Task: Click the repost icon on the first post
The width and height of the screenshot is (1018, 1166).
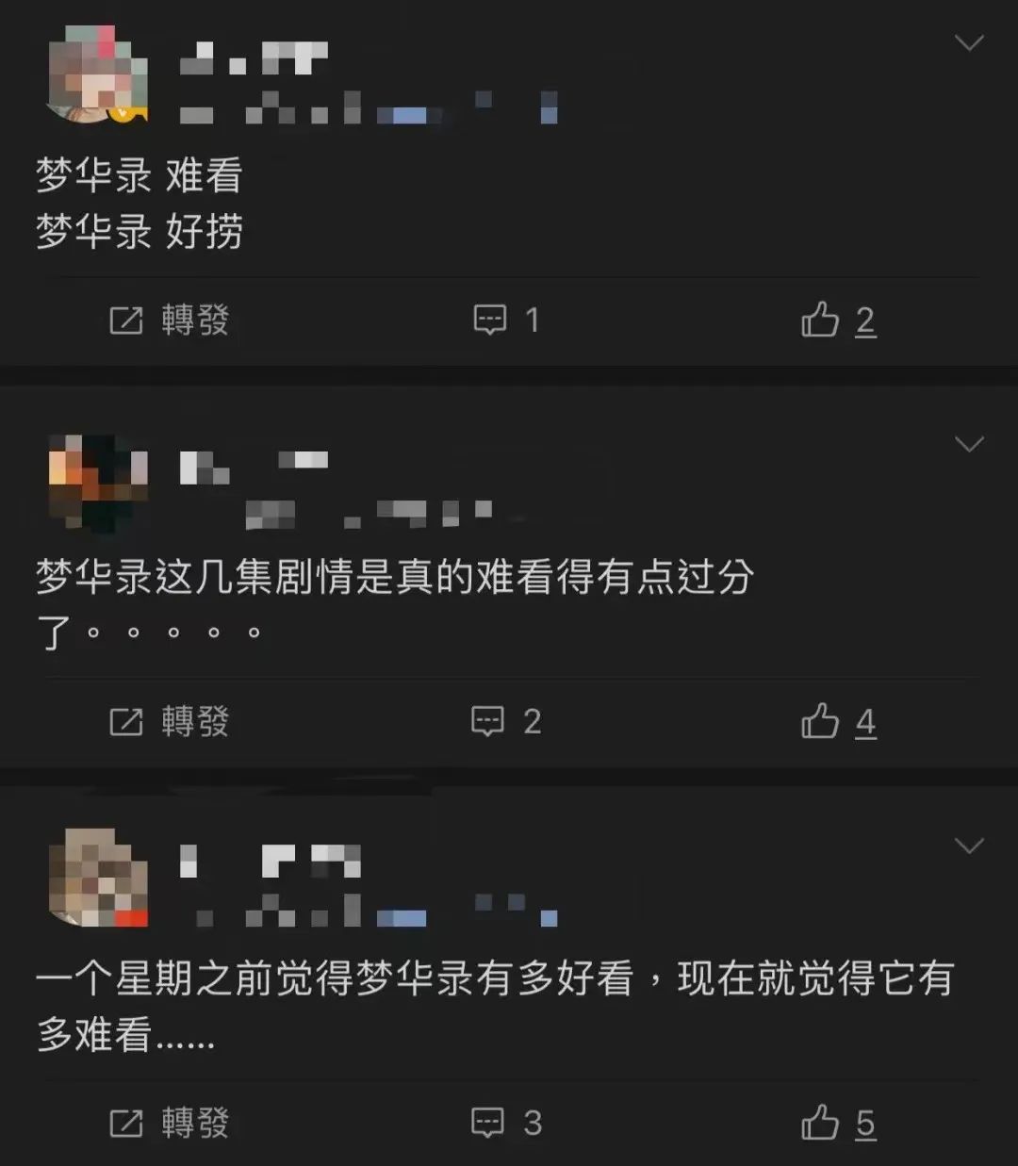Action: pos(126,320)
